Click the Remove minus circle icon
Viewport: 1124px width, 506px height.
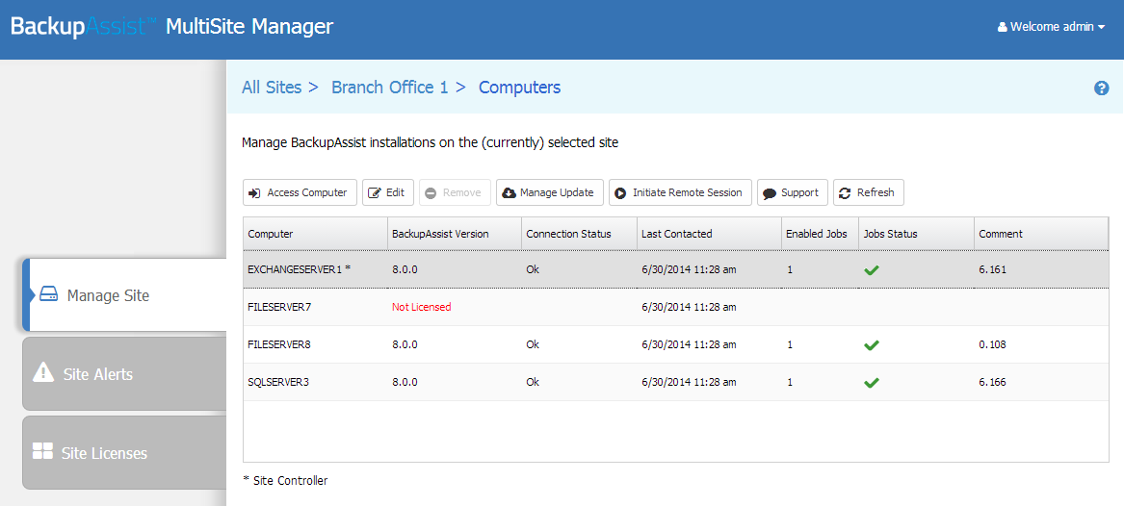click(431, 192)
